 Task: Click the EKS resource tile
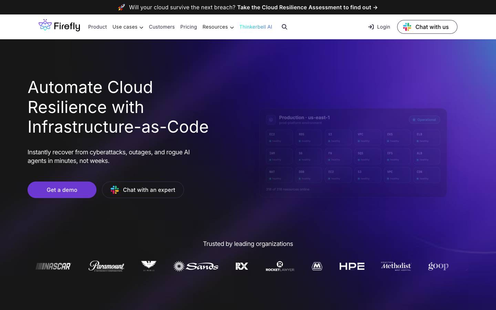click(397, 137)
